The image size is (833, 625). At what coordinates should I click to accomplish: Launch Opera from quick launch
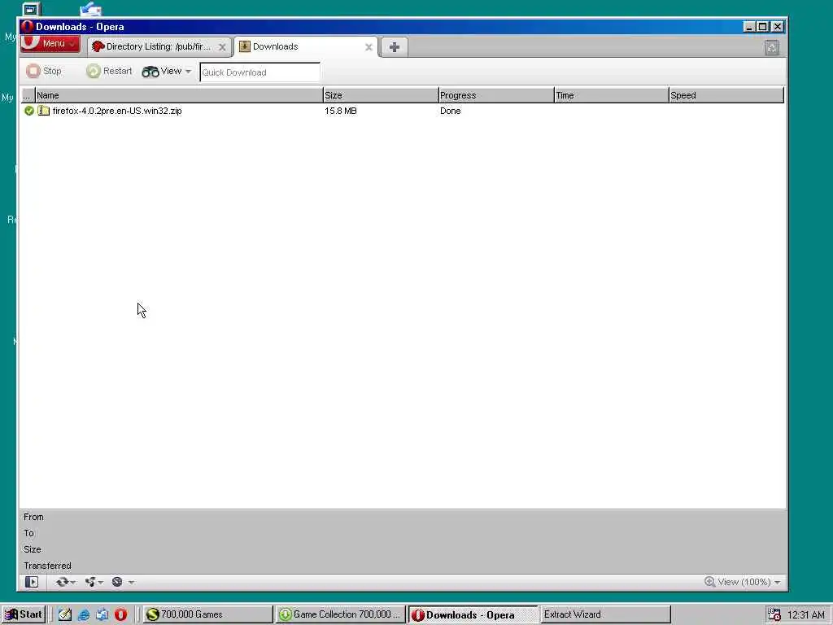(x=120, y=614)
